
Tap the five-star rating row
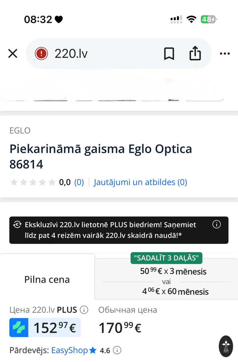tap(33, 182)
